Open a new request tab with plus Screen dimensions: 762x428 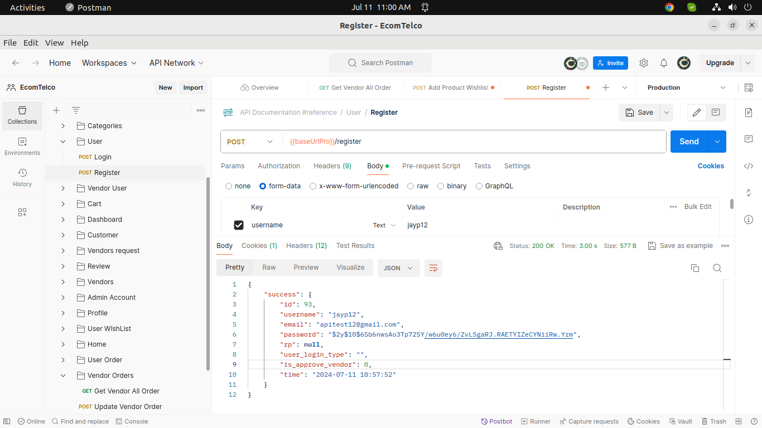click(x=606, y=87)
